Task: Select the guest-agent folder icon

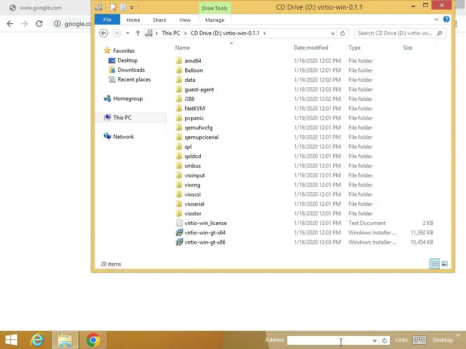Action: [179, 90]
